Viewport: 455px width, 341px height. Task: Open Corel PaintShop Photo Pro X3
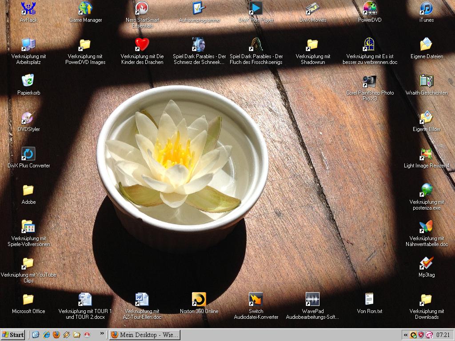point(370,82)
